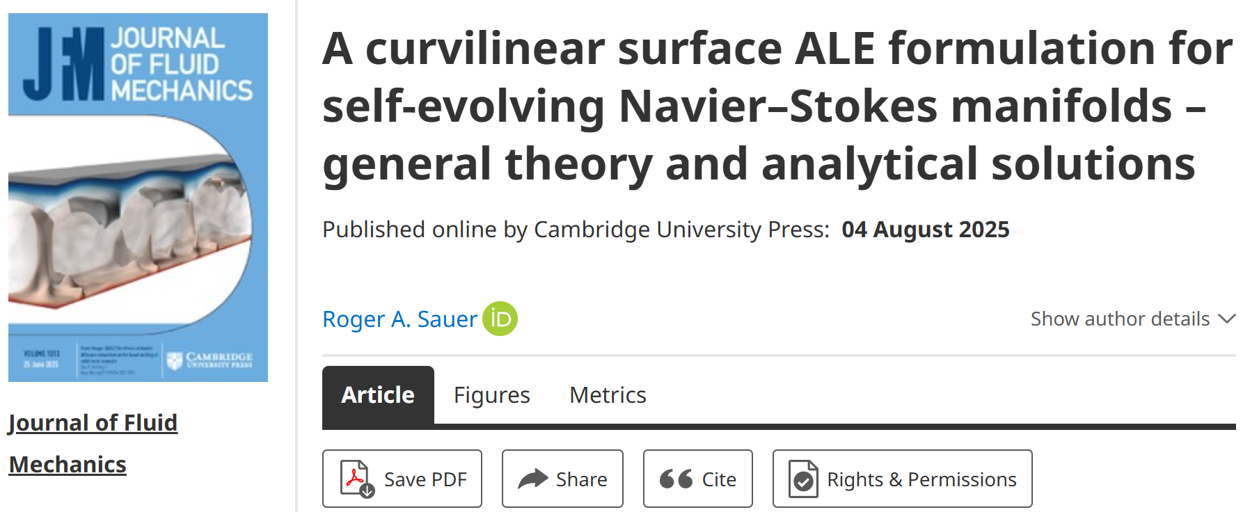Click the article title heading
The image size is (1250, 512).
777,106
